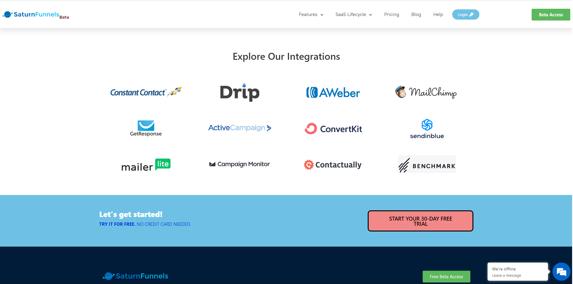Click the Login button with key icon
573x284 pixels.
click(466, 14)
